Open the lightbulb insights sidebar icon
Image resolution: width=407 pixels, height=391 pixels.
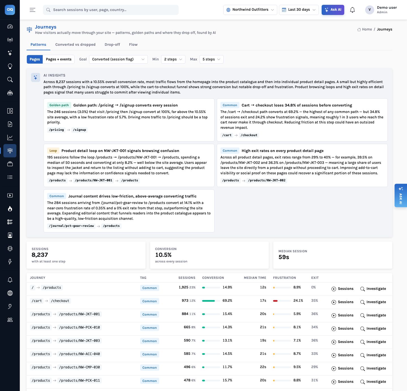click(10, 66)
